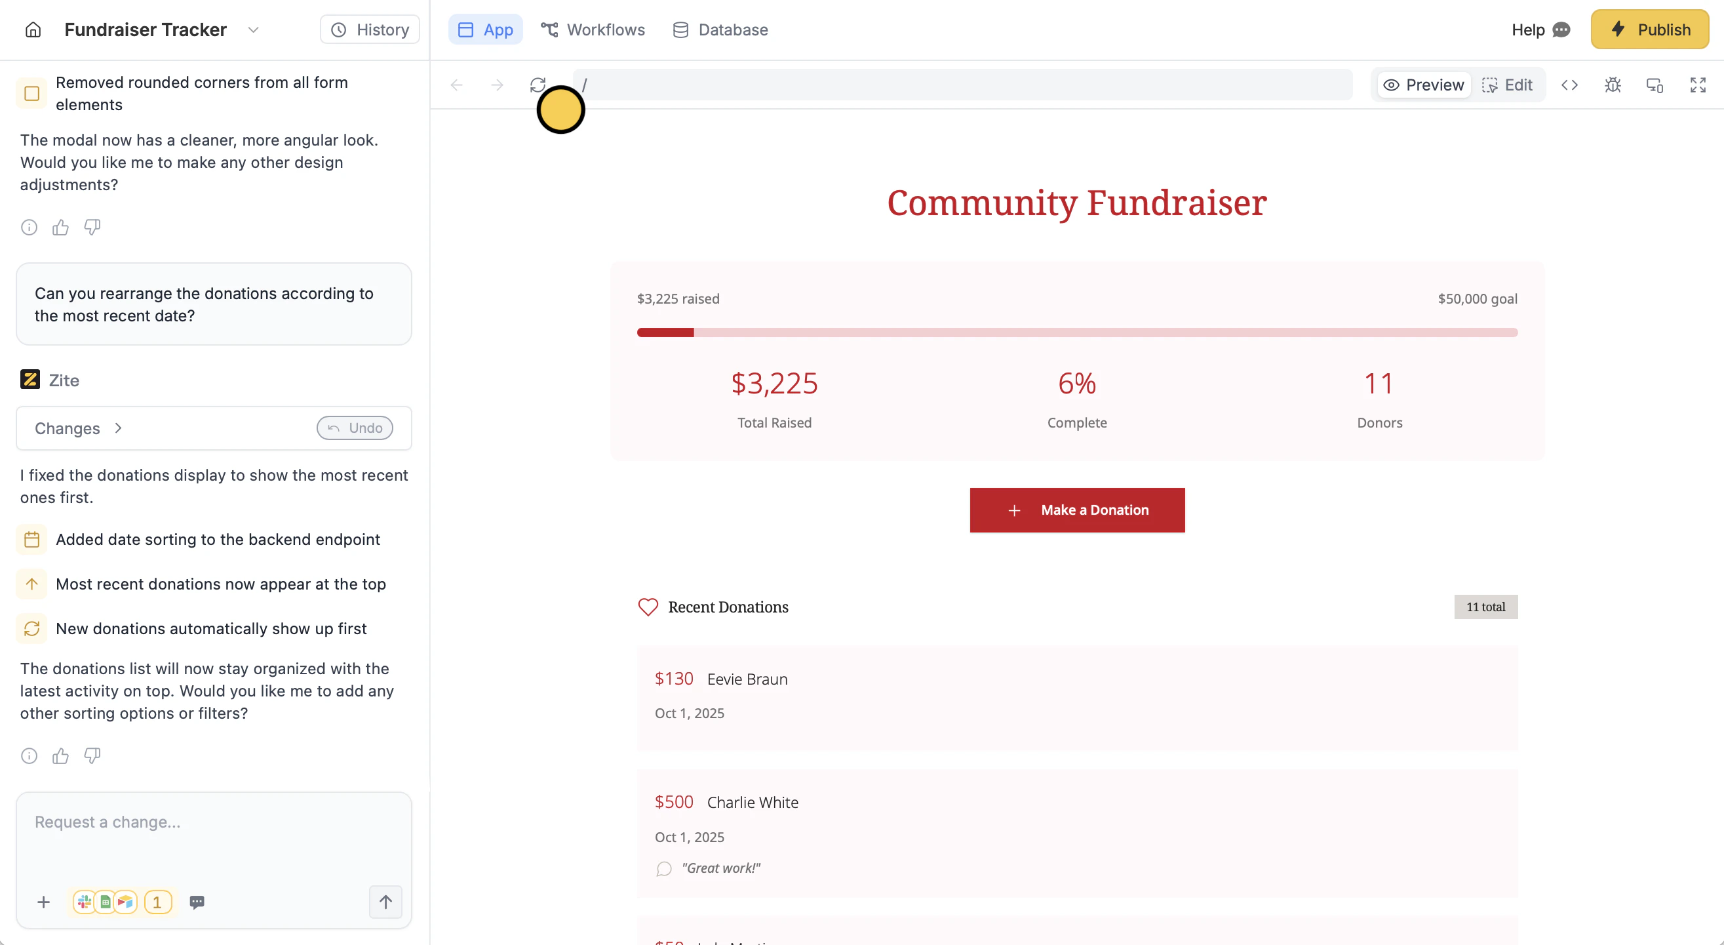1724x945 pixels.
Task: Thumbs up the latest Zite response
Action: tap(60, 755)
